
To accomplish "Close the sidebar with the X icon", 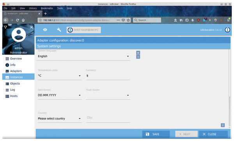I will 31,27.
